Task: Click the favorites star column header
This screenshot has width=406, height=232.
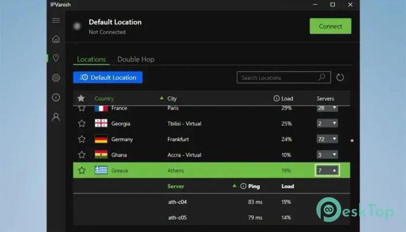Action: point(81,98)
